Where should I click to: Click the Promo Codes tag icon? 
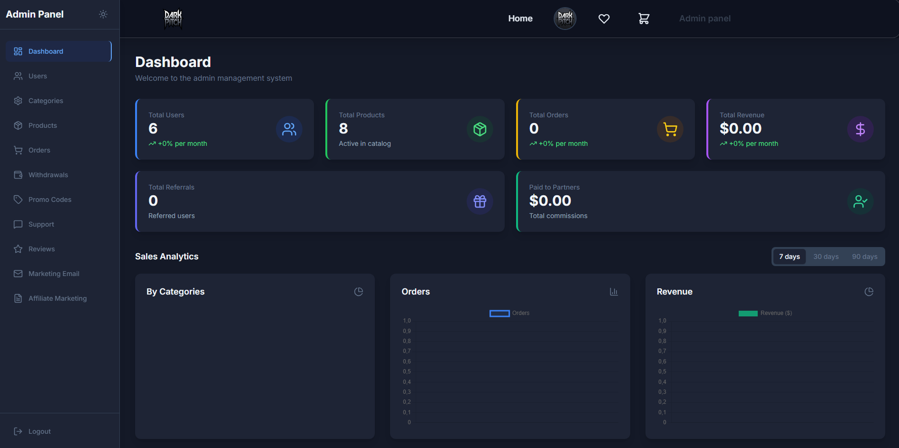pos(18,200)
